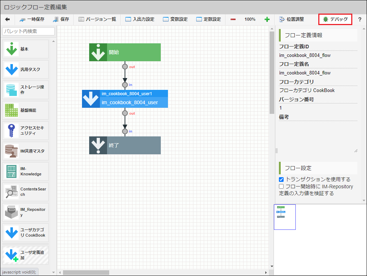This screenshot has width=367, height=276.
Task: Go back with the left arrow icon
Action: point(8,19)
